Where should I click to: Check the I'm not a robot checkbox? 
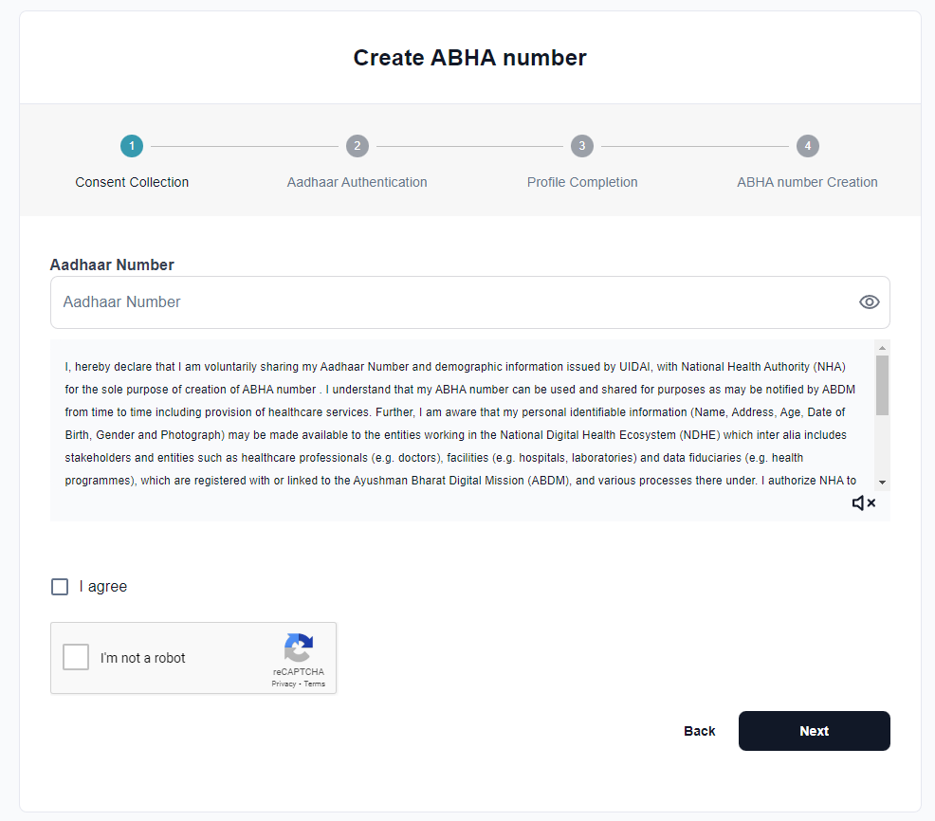pos(75,656)
